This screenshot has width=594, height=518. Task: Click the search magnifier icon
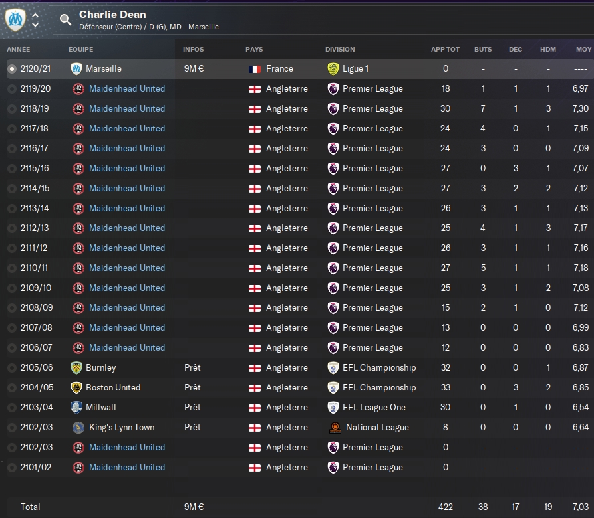point(65,19)
